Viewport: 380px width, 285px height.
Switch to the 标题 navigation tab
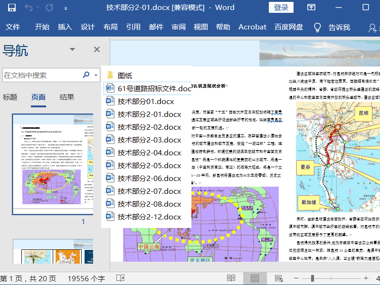(10, 97)
